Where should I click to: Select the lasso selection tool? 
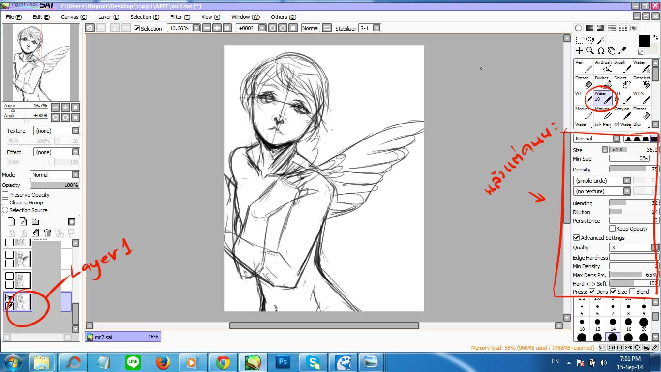(590, 40)
